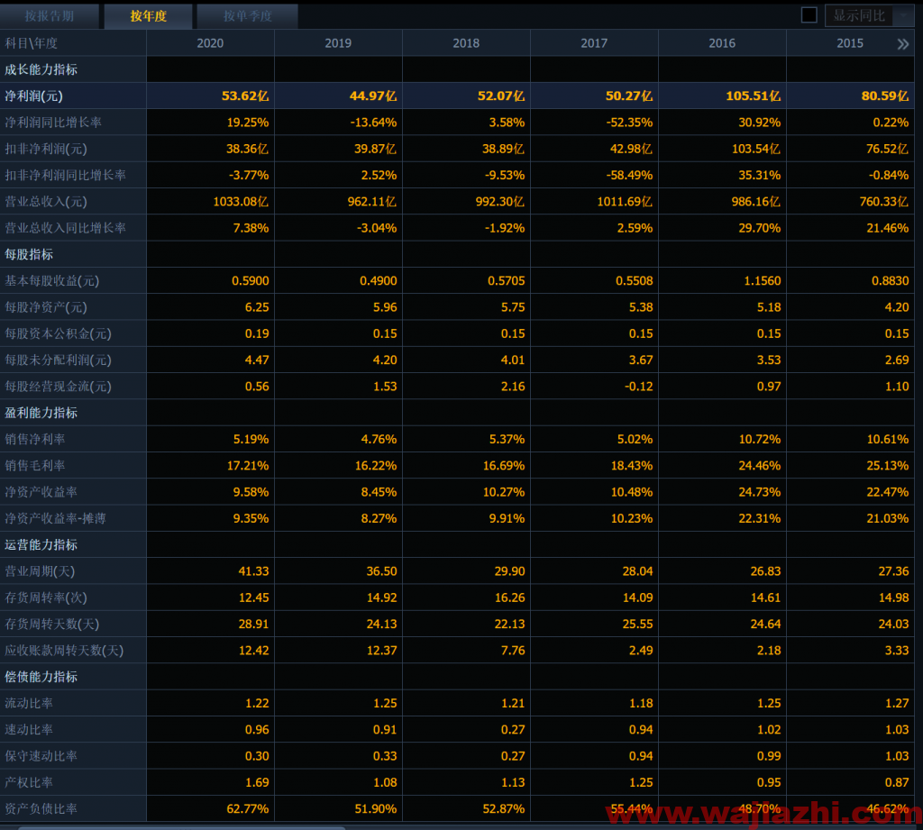Click the 保守速动比率 row label
The width and height of the screenshot is (923, 830).
point(41,756)
